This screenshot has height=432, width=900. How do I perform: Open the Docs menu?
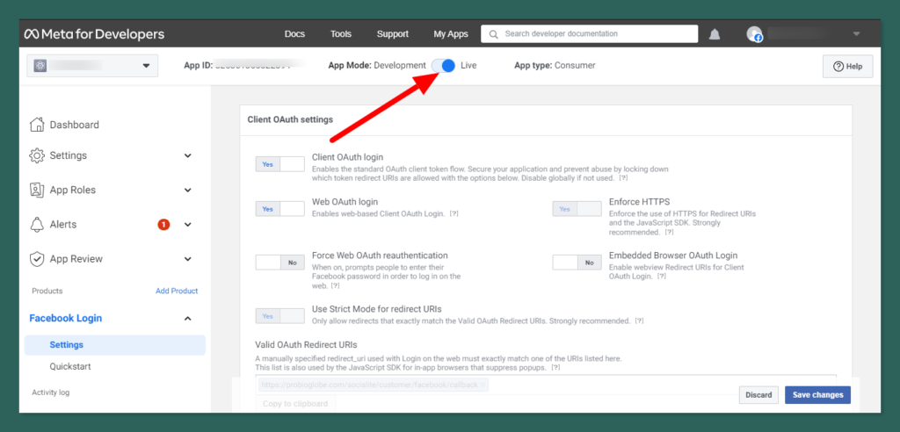coord(294,34)
